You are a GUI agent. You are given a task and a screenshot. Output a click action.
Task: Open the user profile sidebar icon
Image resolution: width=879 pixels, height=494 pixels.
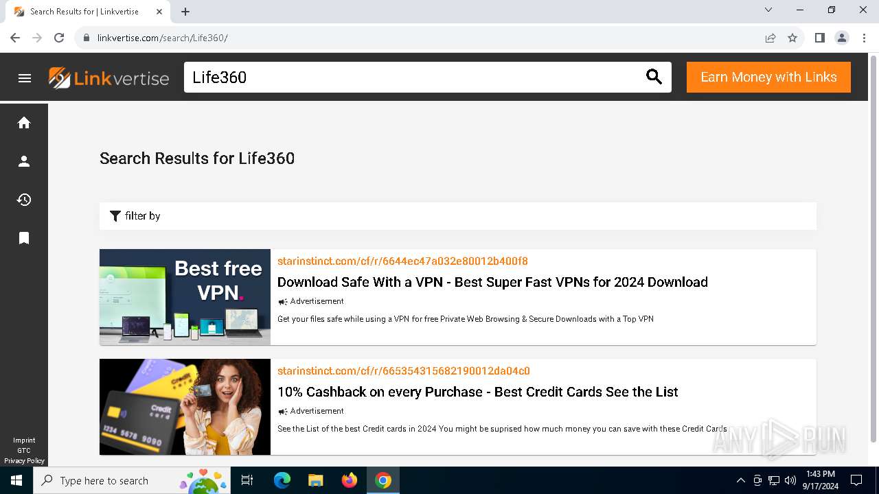(x=24, y=161)
